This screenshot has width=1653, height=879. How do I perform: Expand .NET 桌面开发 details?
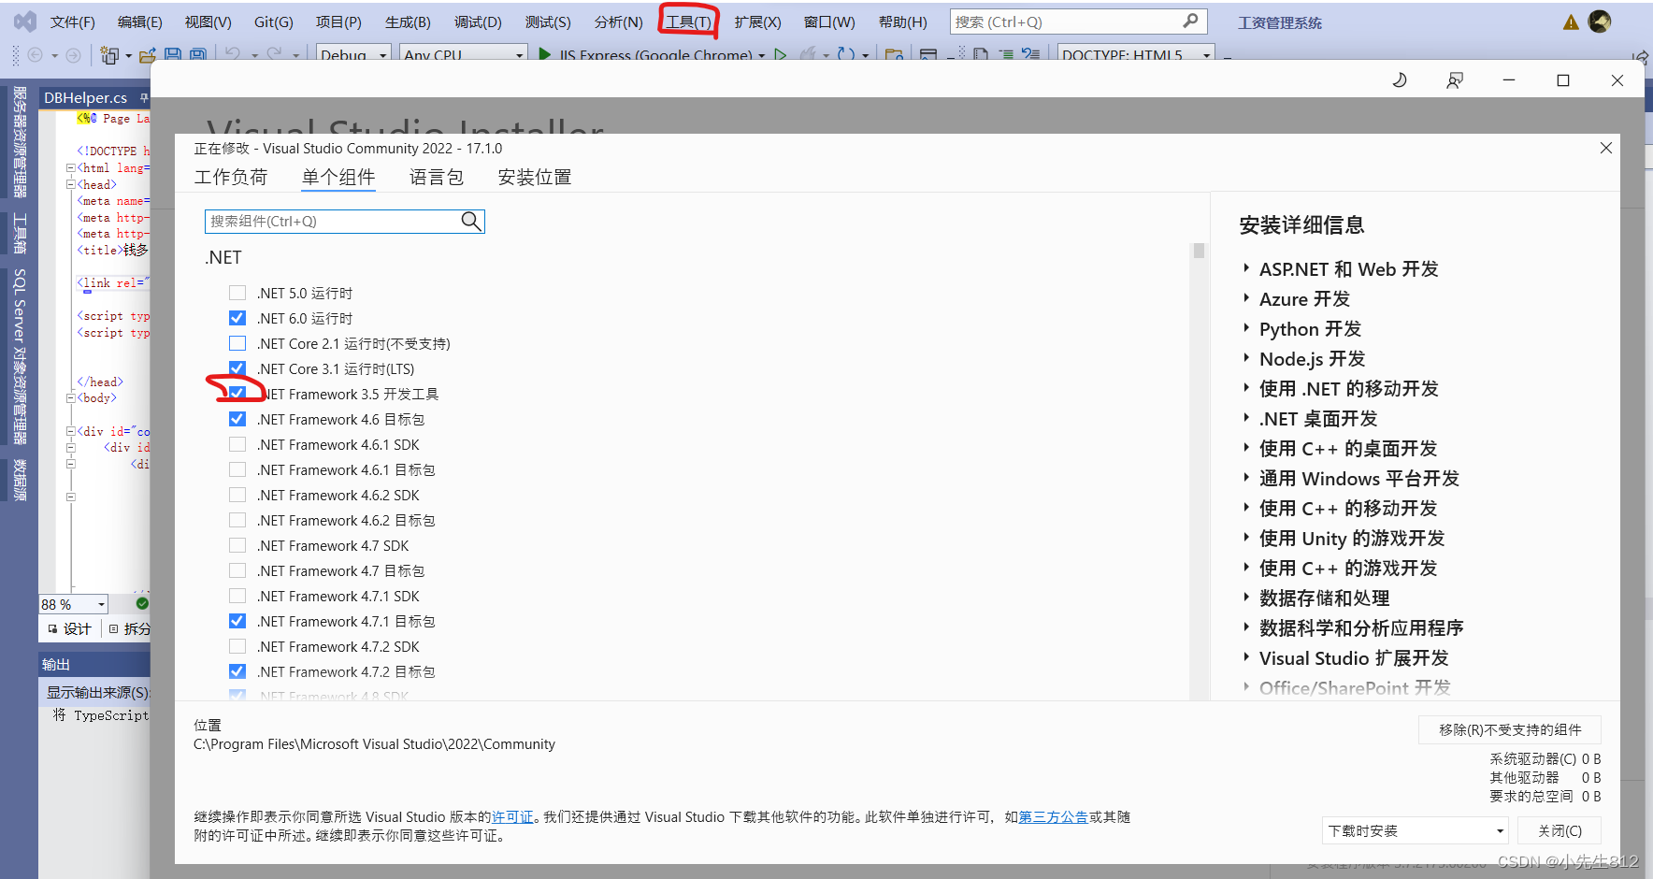(1246, 418)
